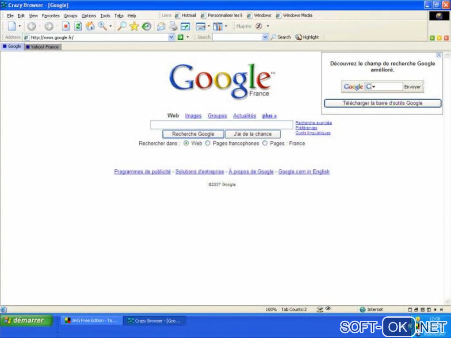Open the Actualités link

245,116
